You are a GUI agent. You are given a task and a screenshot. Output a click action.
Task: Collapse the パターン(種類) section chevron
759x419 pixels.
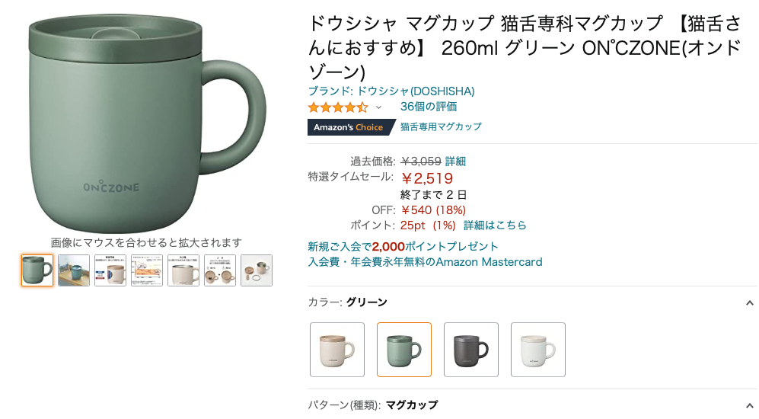coord(749,405)
